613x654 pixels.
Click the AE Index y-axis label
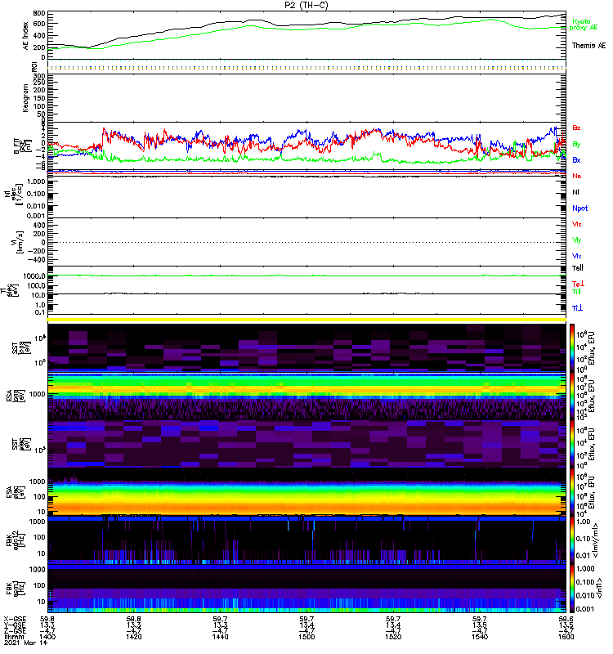pos(25,34)
